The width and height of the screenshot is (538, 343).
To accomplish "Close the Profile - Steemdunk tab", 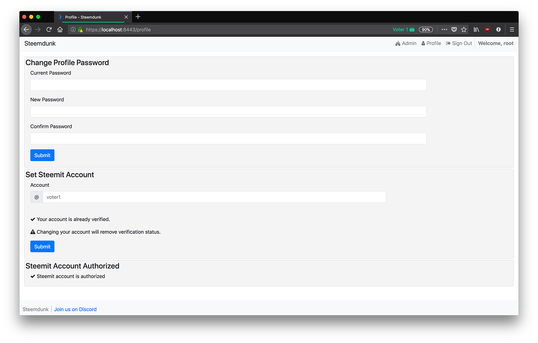I will (x=126, y=17).
